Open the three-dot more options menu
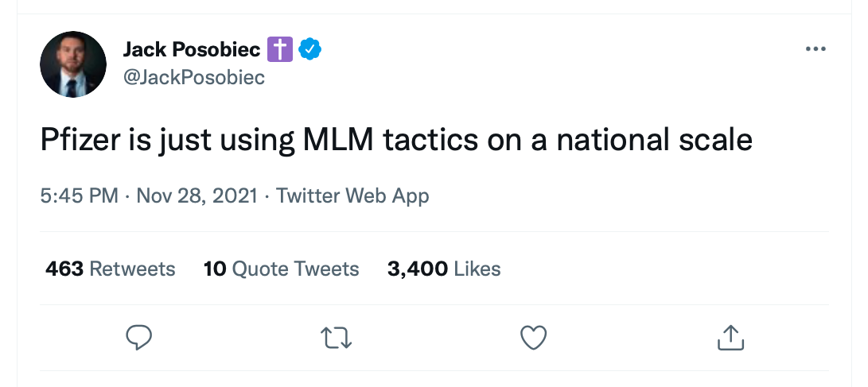Image resolution: width=868 pixels, height=387 pixels. (815, 49)
